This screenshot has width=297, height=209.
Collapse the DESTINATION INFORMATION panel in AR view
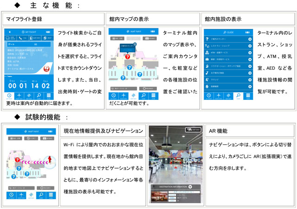click(190, 186)
